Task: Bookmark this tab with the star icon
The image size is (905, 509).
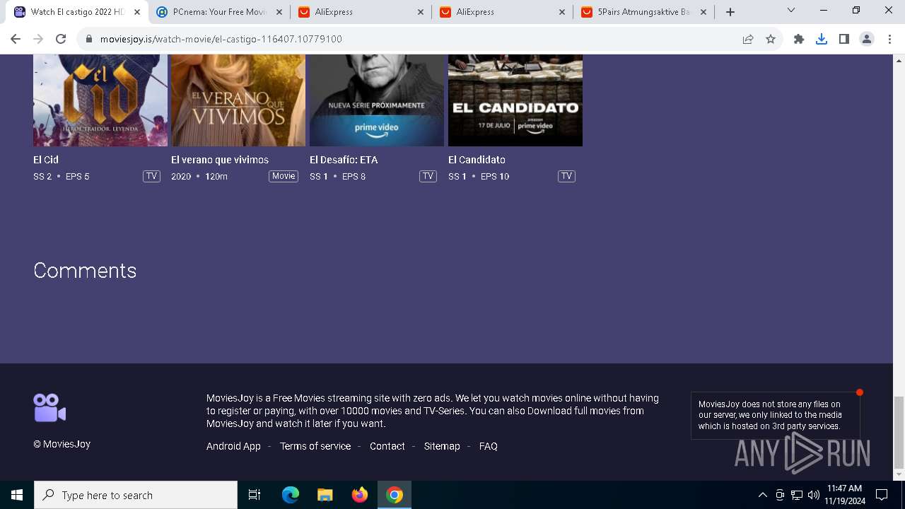Action: (771, 39)
